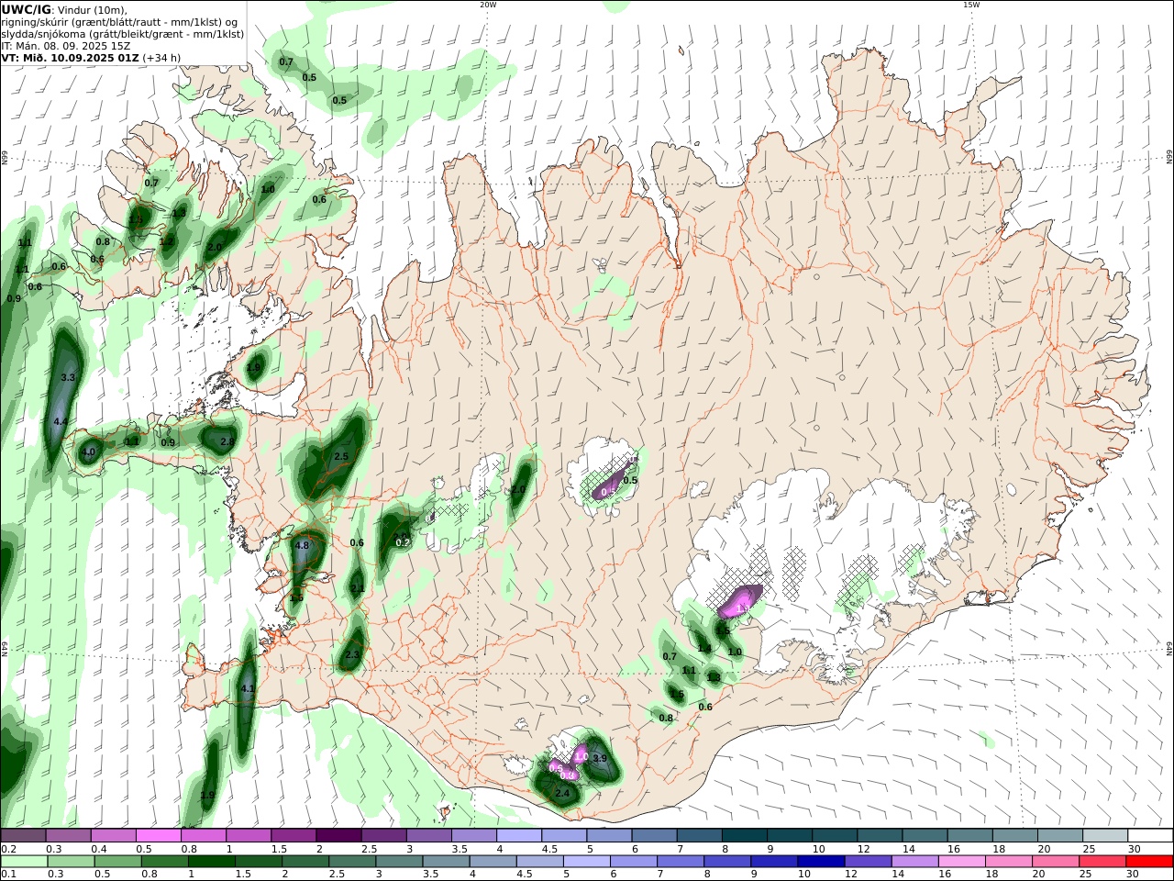Image resolution: width=1174 pixels, height=881 pixels.
Task: Click the lavender 14 swatch in the rain legend
Action: click(914, 862)
